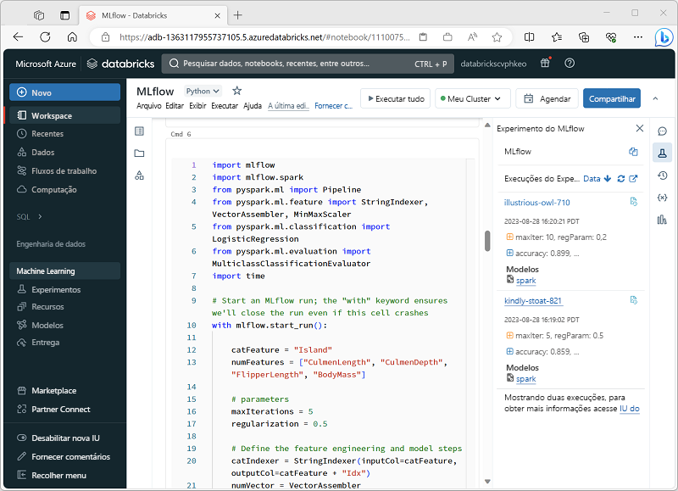The image size is (678, 491).
Task: Open spark model under illustrious-owl-710
Action: 525,281
